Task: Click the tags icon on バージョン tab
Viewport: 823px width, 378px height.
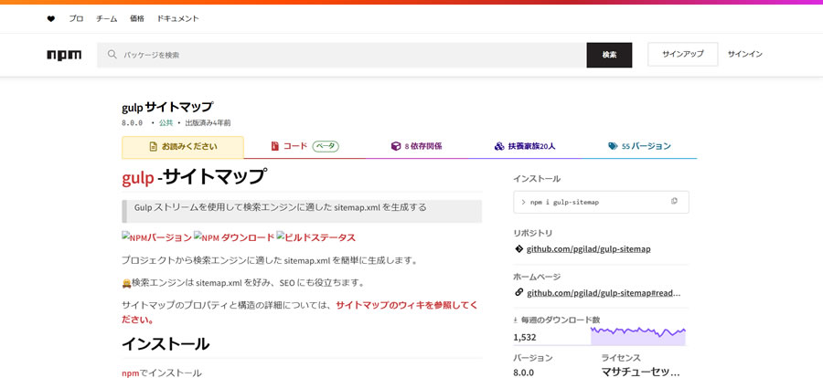Action: (x=613, y=146)
